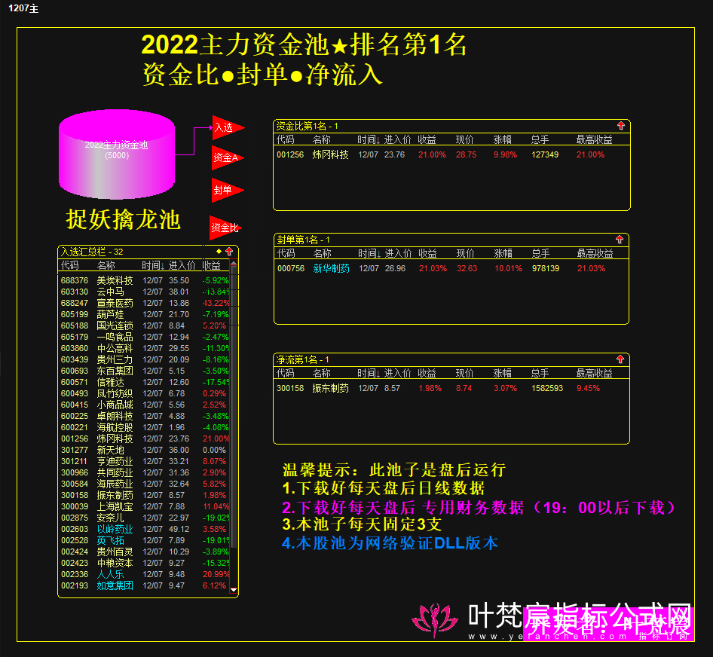Select row 688376 美埃科技 in list
Image resolution: width=713 pixels, height=657 pixels.
(145, 280)
